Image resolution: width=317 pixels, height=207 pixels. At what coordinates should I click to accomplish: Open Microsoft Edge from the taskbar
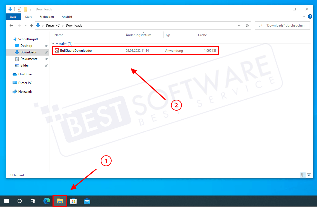[47, 201]
